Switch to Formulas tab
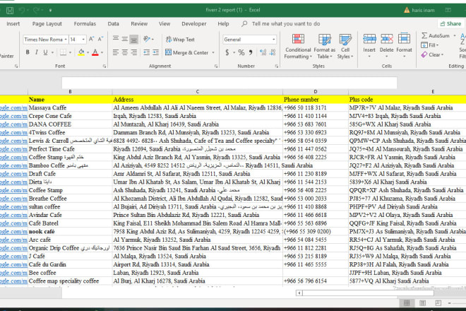466x311 pixels. click(x=85, y=24)
